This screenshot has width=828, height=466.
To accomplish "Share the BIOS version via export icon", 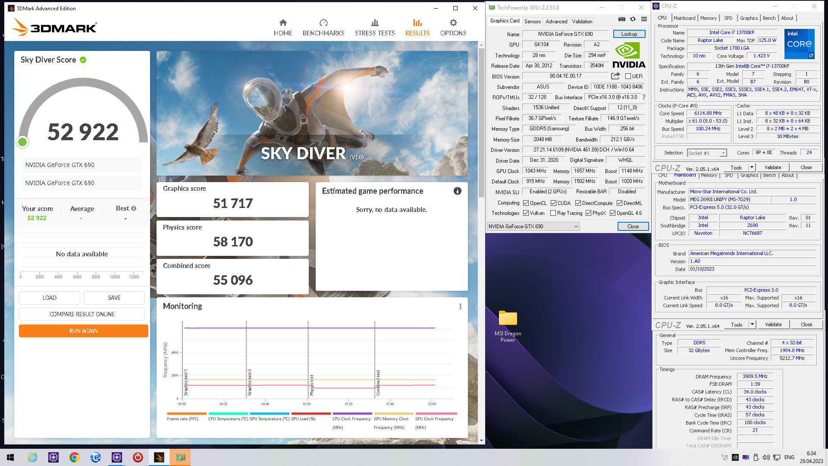I will click(x=615, y=76).
